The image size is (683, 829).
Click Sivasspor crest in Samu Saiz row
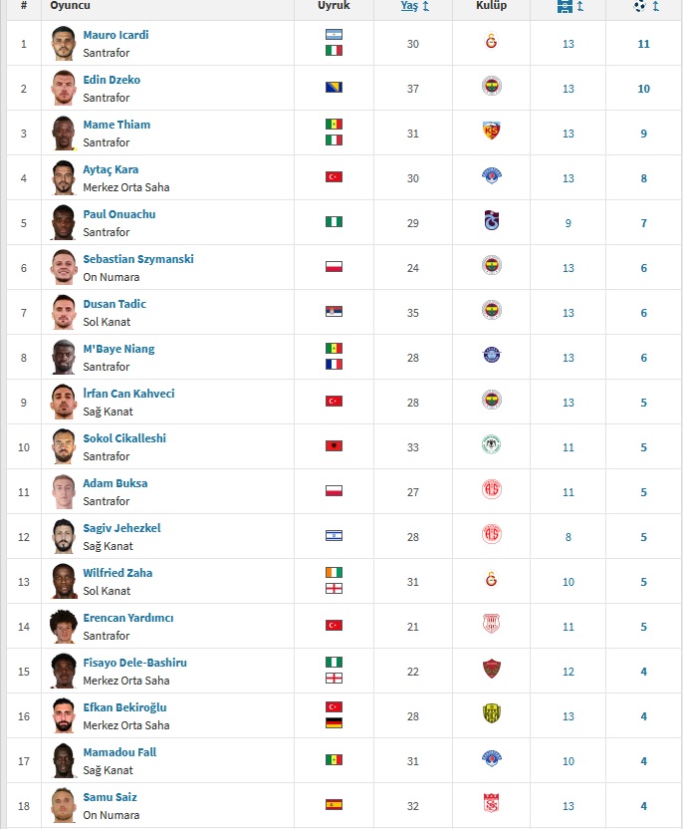tap(491, 803)
